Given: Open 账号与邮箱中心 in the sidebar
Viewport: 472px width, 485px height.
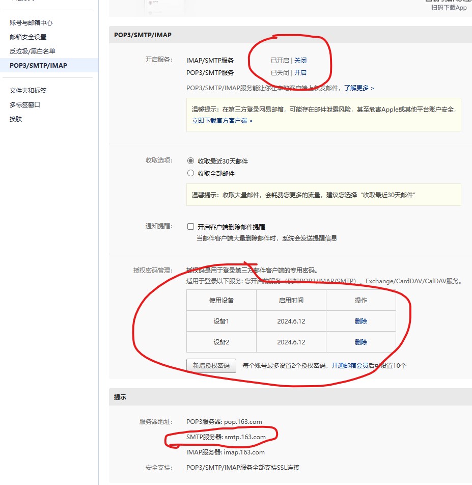Looking at the screenshot, I should pos(31,23).
